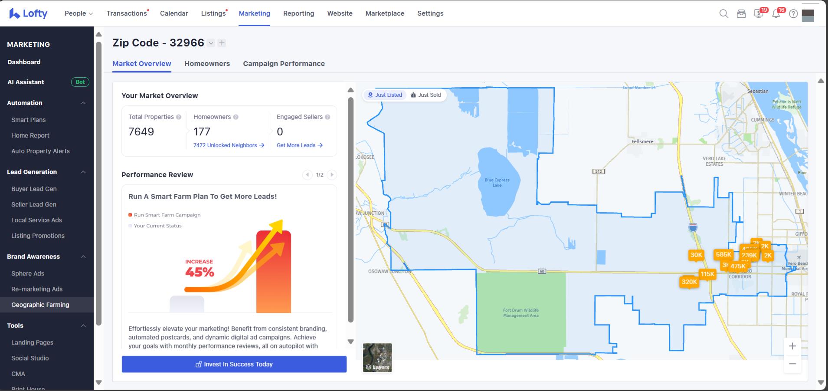828x391 pixels.
Task: Click the Interstate shield marker on the map
Action: point(693,227)
